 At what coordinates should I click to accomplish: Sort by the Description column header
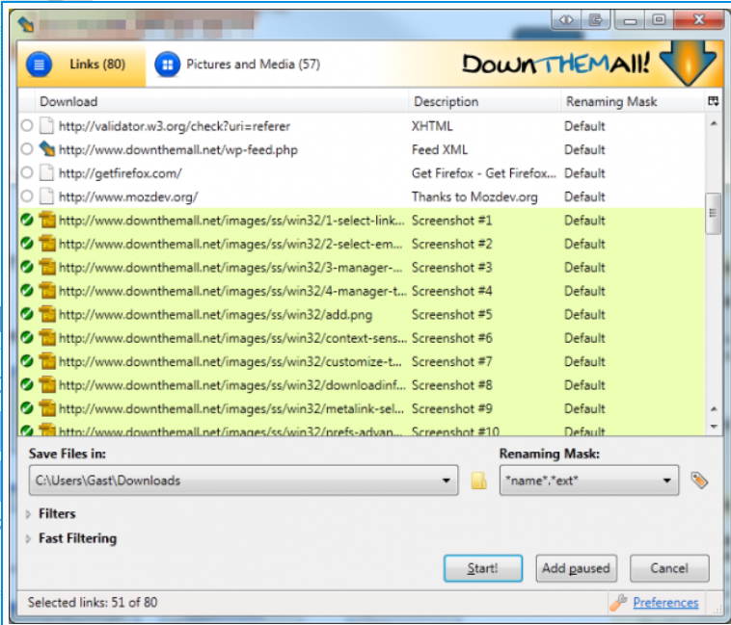click(485, 101)
